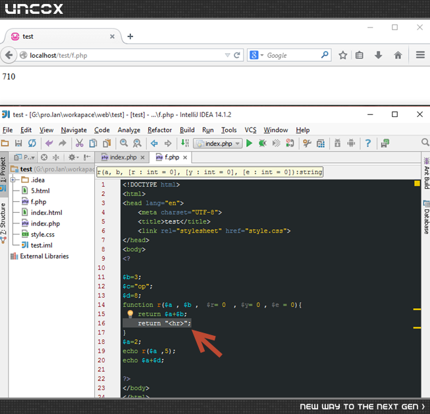Open the project view selector dropdown
The image size is (430, 414).
24,157
